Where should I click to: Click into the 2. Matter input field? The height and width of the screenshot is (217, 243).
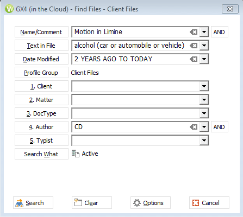coord(136,100)
